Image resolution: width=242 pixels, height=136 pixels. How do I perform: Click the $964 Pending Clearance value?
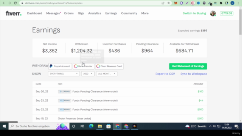tap(147, 51)
